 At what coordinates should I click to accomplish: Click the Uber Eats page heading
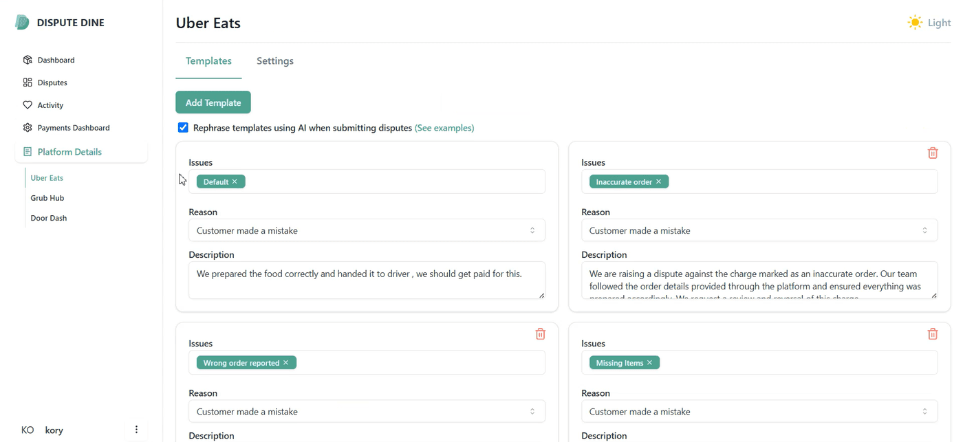208,23
